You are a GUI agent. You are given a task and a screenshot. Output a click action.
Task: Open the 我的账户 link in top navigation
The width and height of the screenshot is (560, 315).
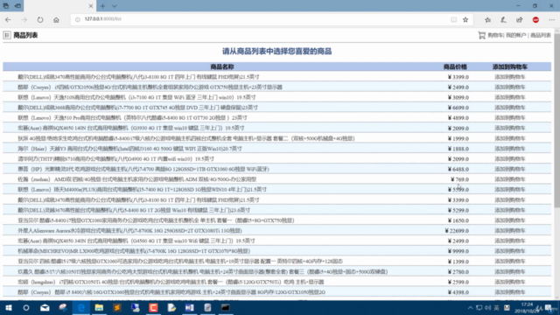[x=516, y=35]
